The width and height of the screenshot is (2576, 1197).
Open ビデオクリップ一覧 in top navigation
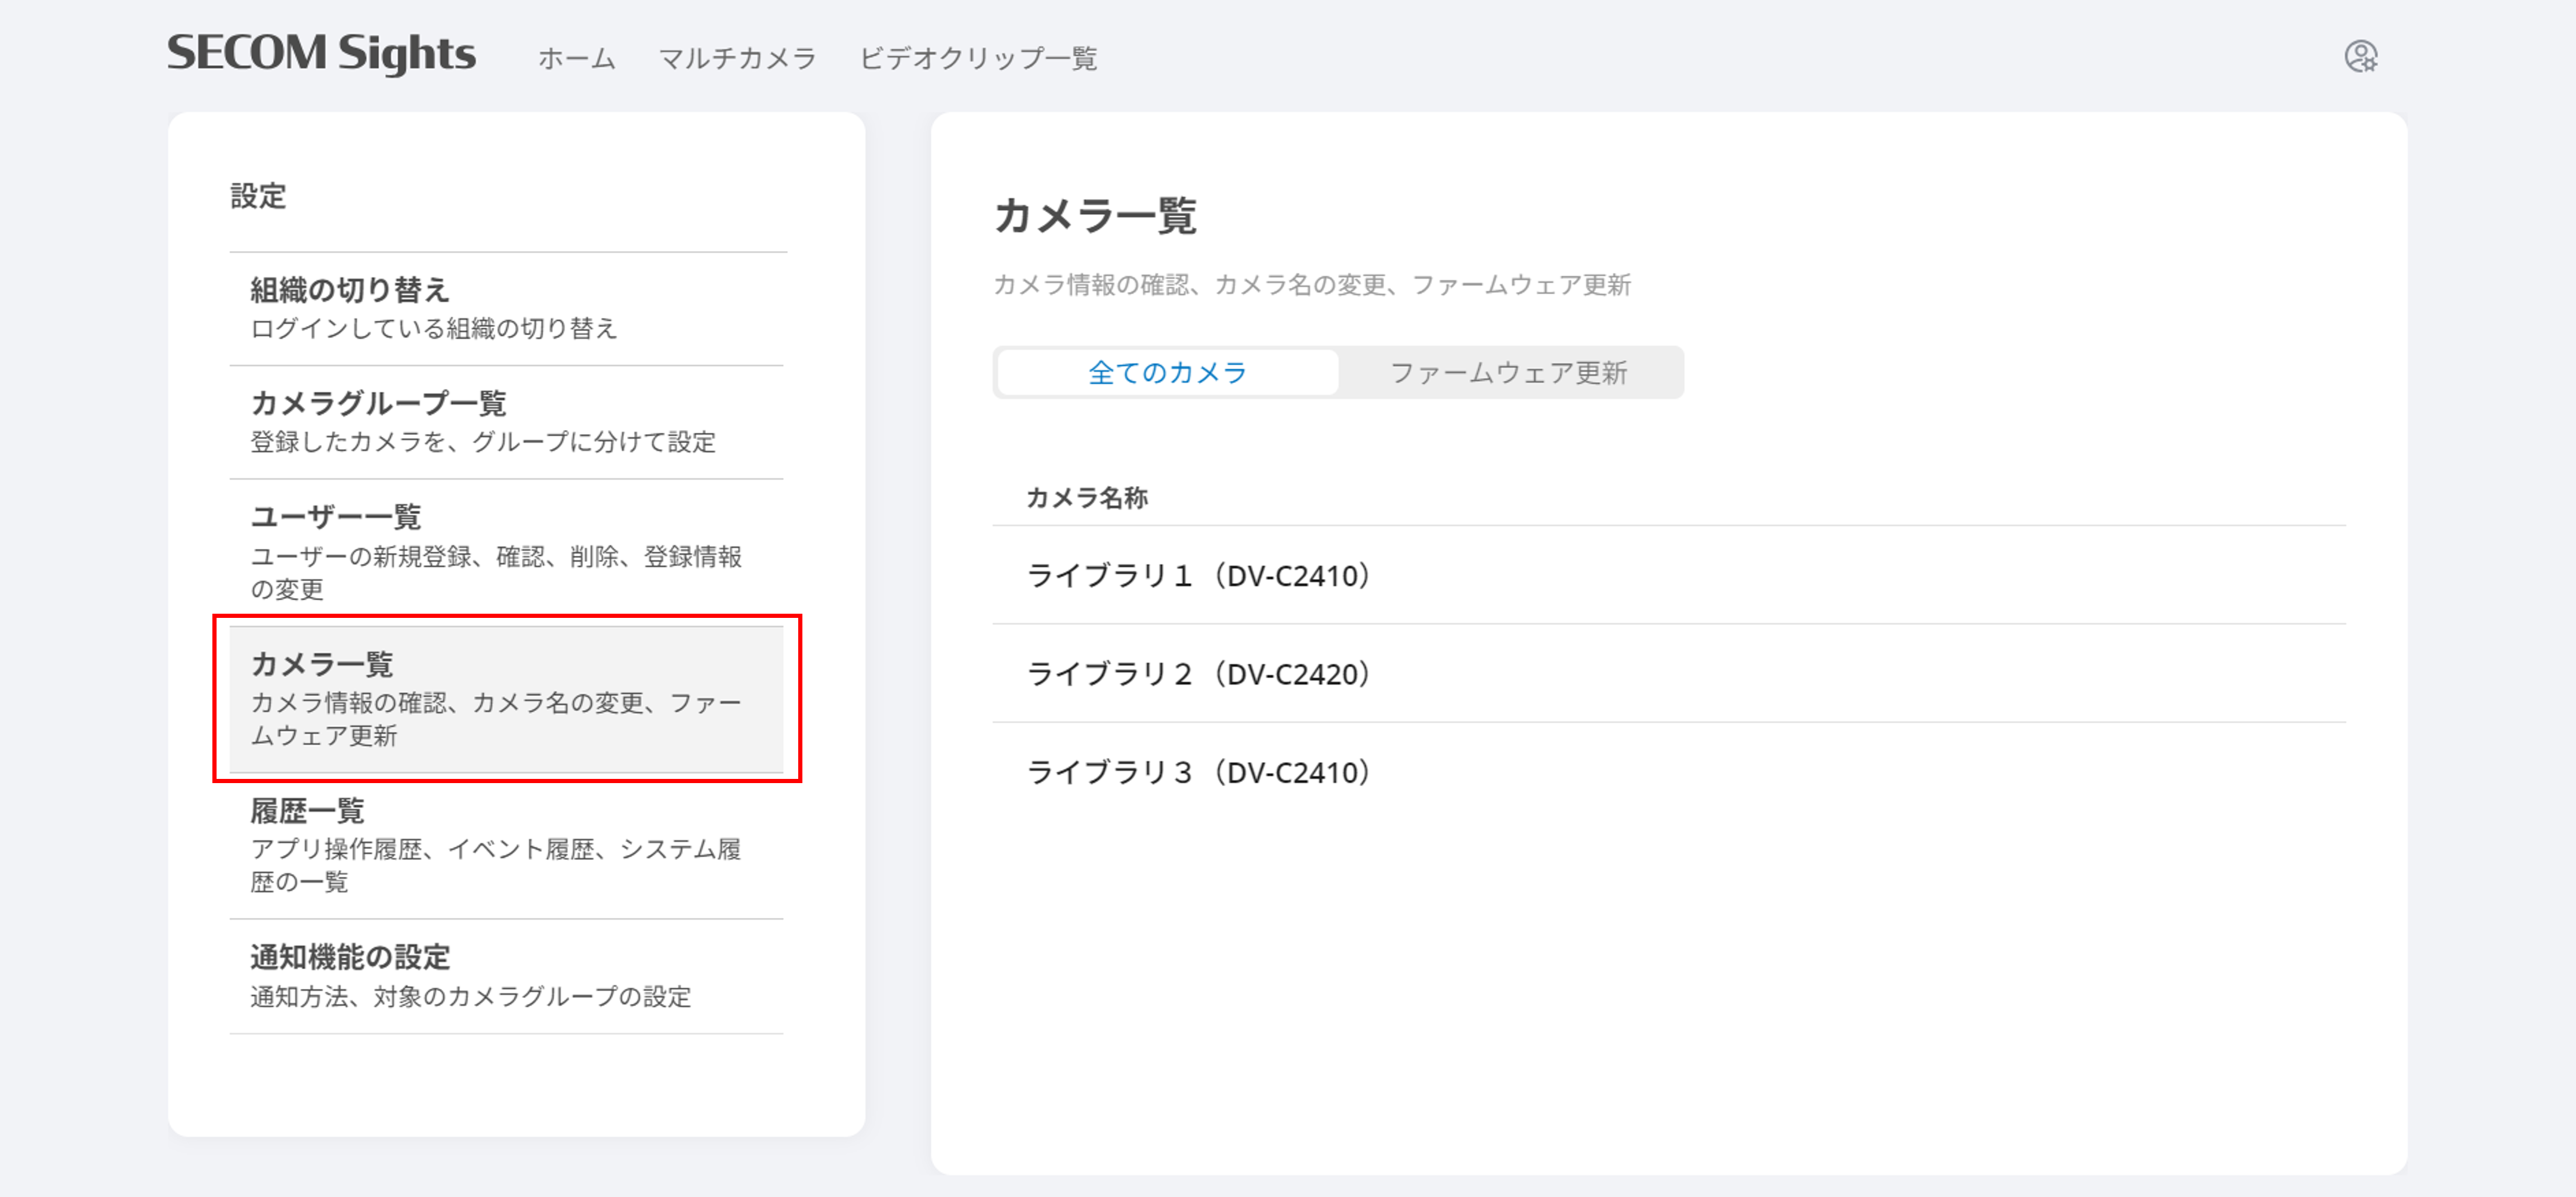[978, 58]
